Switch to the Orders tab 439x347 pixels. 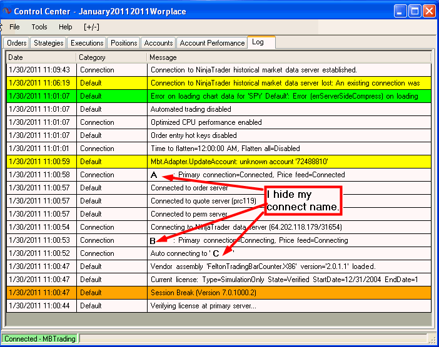point(16,43)
